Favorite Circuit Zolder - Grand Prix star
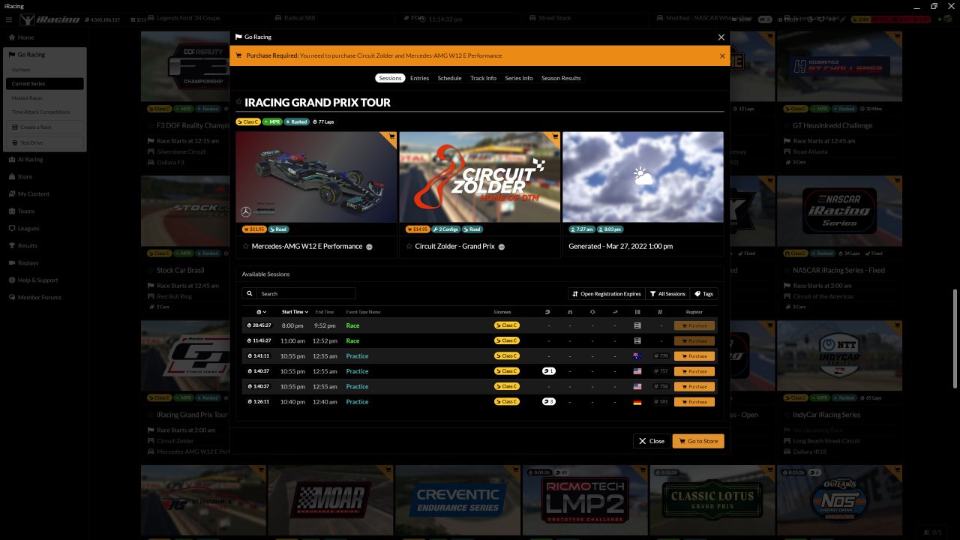The height and width of the screenshot is (540, 960). pyautogui.click(x=409, y=246)
